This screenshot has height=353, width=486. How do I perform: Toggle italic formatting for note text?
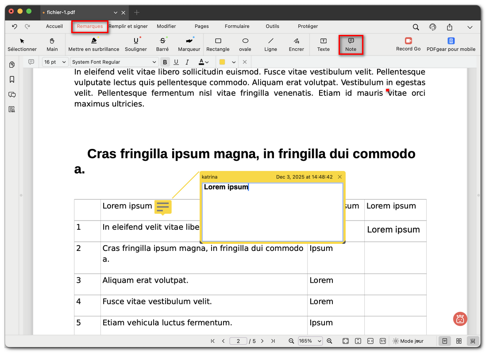coord(187,62)
